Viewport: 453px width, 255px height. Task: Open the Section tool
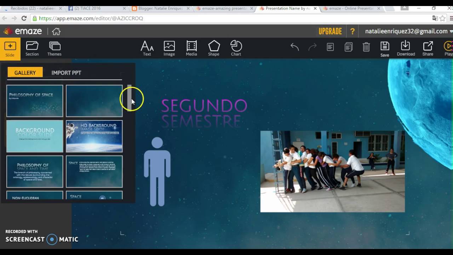pos(32,49)
